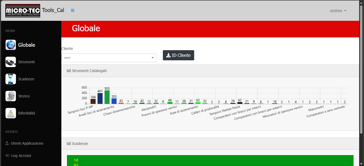Click the MICRO-TEC logo
Image resolution: width=364 pixels, height=166 pixels.
tap(23, 11)
